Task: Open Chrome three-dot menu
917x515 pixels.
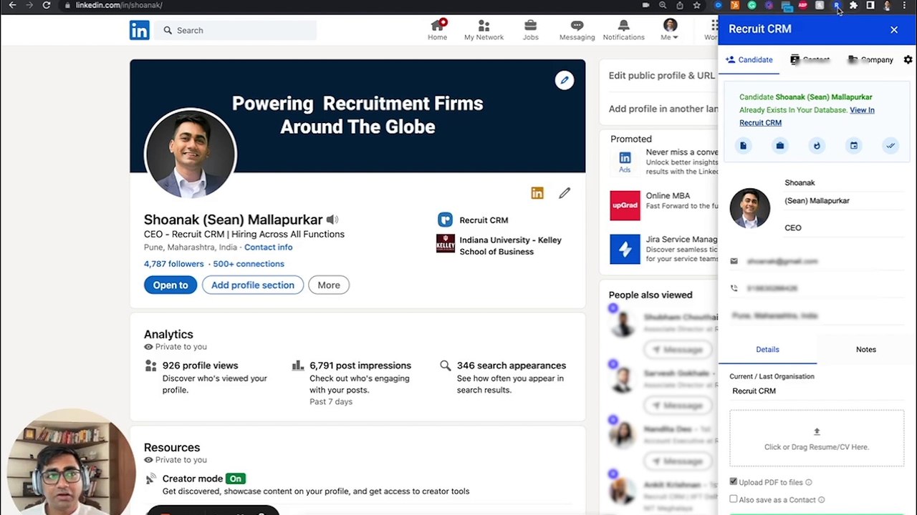Action: 905,5
